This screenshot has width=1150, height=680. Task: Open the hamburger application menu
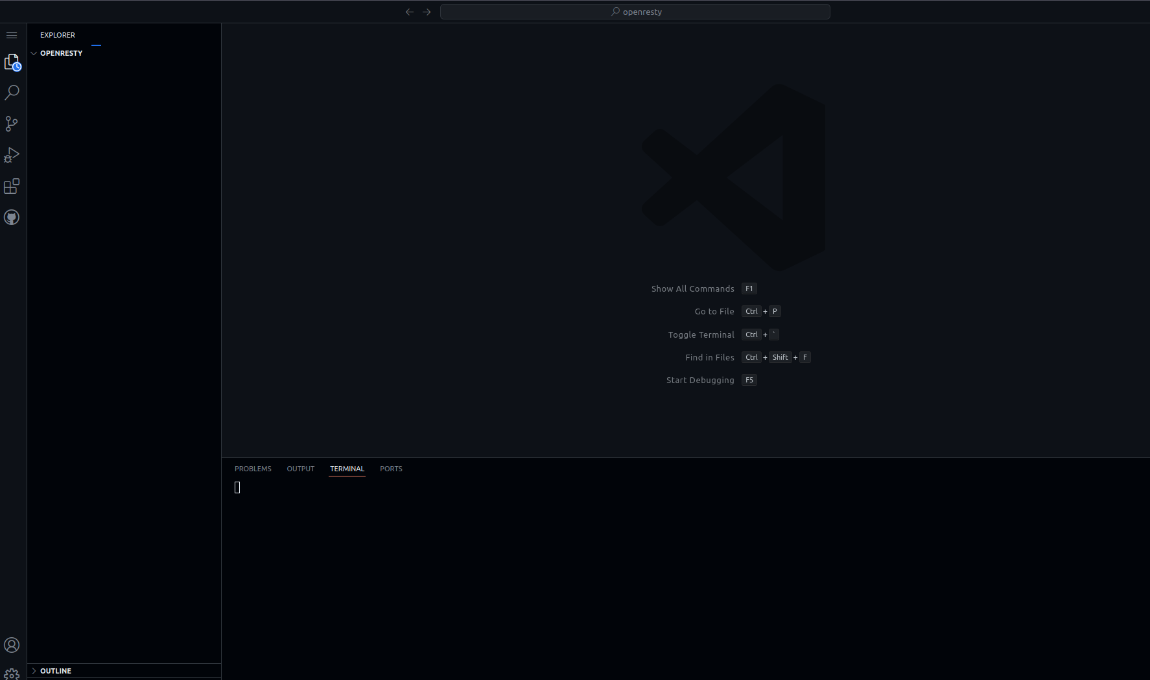pos(12,35)
